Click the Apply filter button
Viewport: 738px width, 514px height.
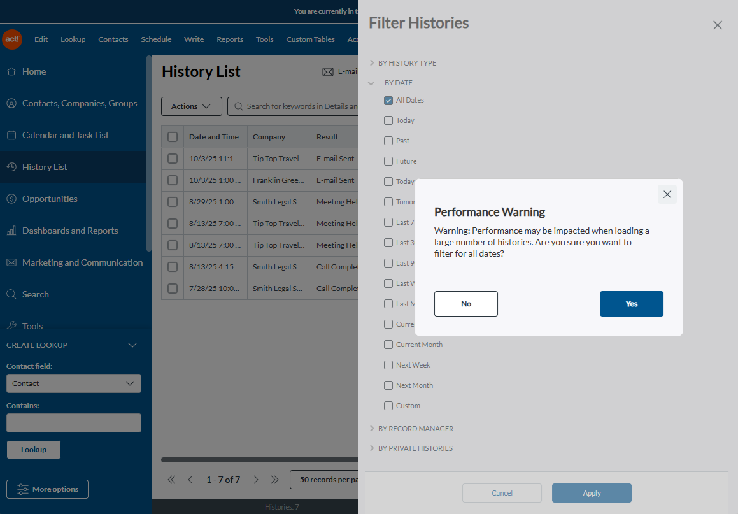tap(592, 493)
